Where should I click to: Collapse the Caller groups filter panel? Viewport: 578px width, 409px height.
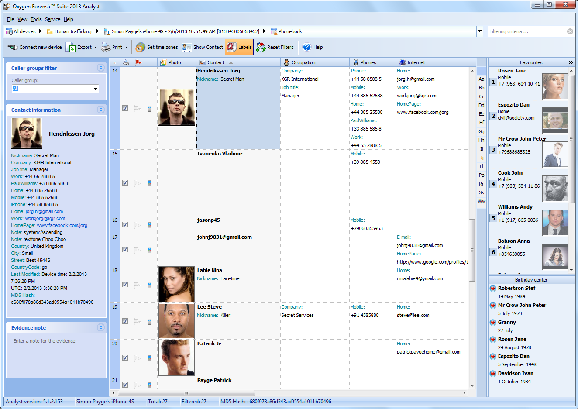click(x=101, y=68)
